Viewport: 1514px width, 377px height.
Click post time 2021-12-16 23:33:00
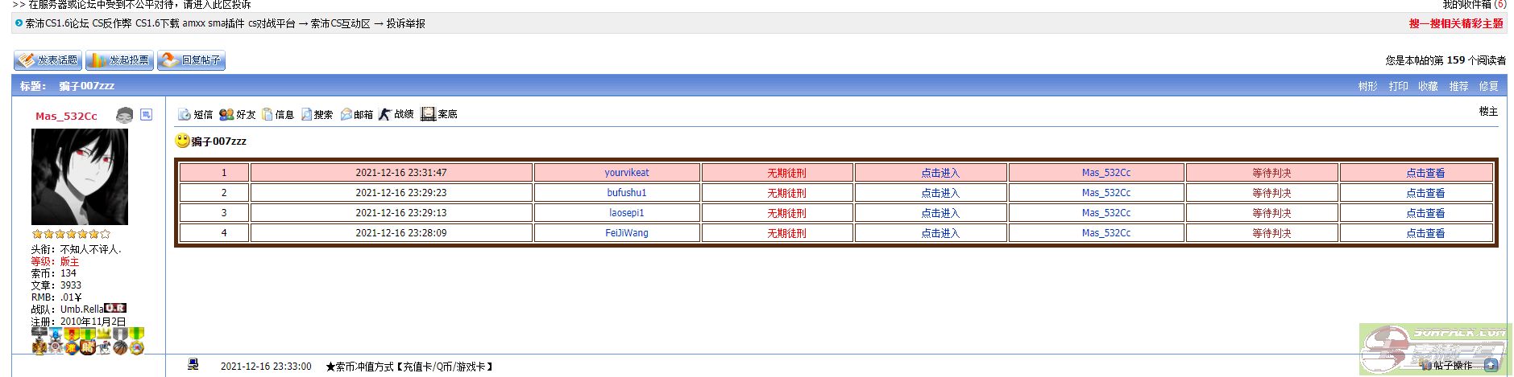266,366
